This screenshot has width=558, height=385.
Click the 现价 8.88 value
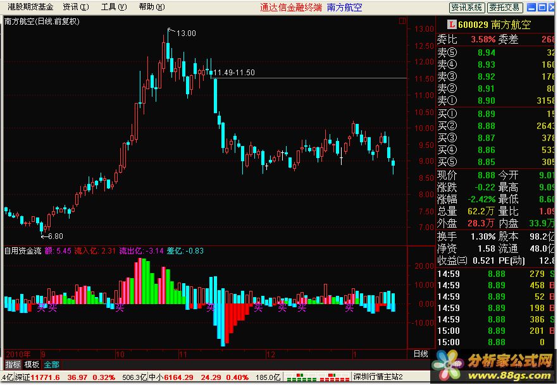coord(487,175)
